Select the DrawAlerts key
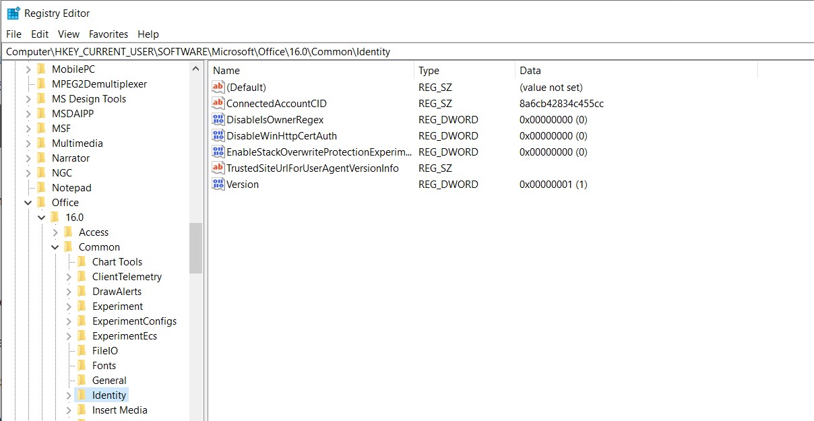This screenshot has width=814, height=421. pos(117,291)
